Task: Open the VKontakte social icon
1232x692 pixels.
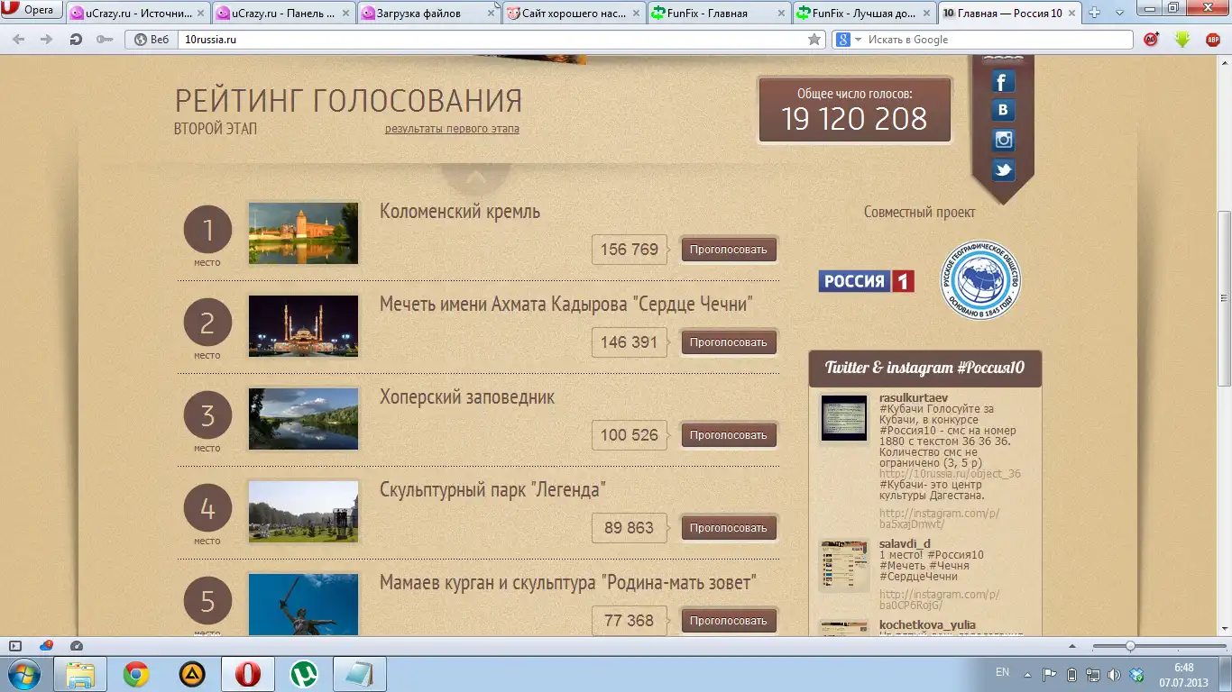Action: pyautogui.click(x=1003, y=111)
